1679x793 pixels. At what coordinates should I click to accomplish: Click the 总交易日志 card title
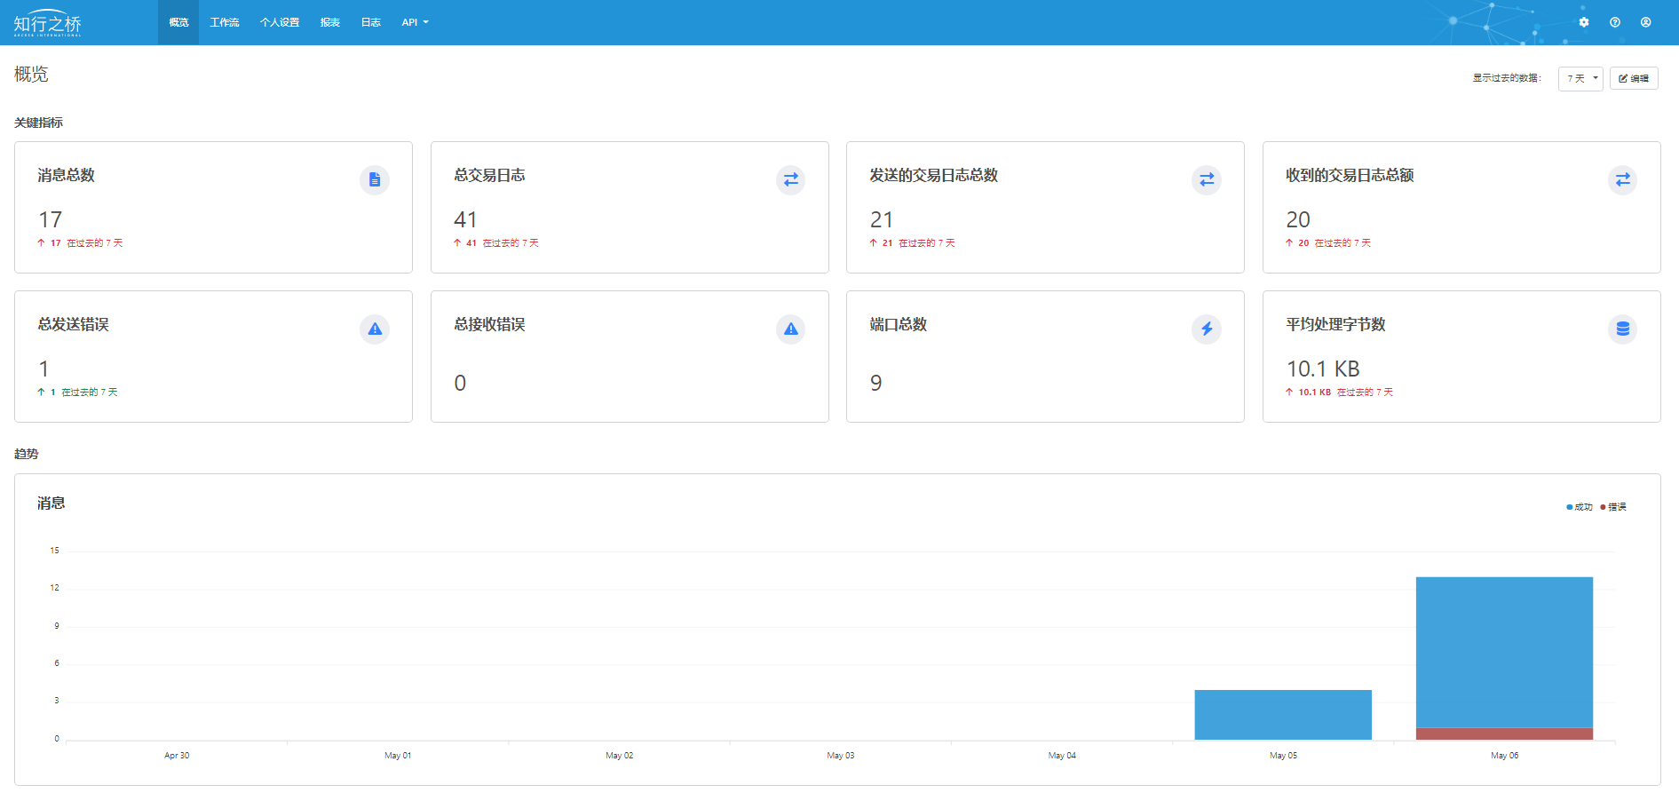tap(489, 176)
